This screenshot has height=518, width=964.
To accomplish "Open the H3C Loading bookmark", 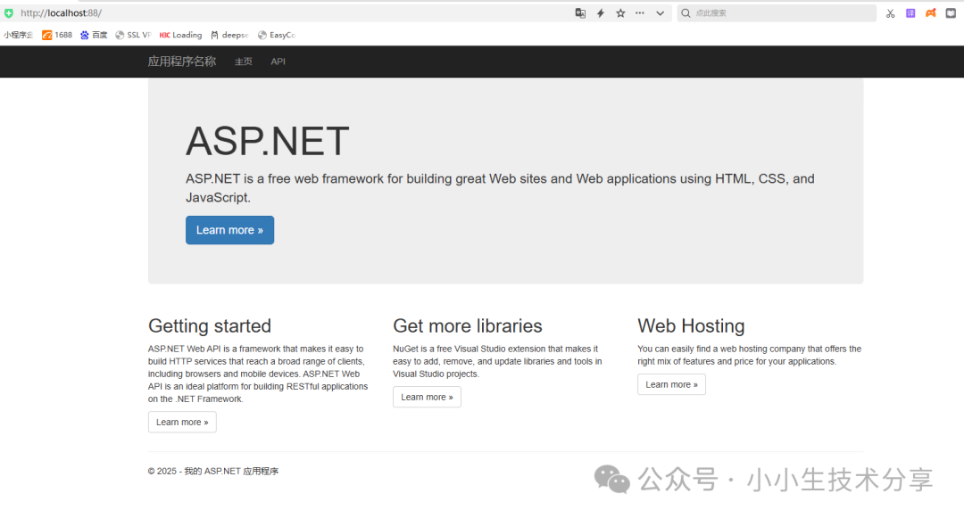I will coord(180,35).
